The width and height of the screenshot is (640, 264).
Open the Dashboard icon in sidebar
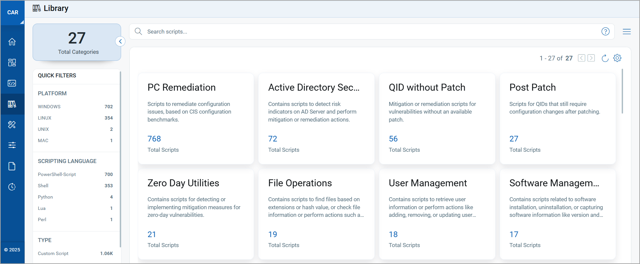coord(12,62)
